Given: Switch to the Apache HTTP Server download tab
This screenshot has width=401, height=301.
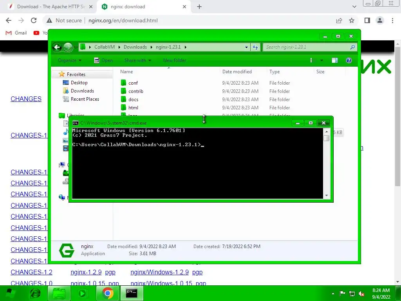Looking at the screenshot, I should pos(49,7).
